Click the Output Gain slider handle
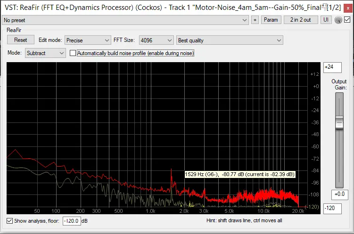Image resolution: width=354 pixels, height=234 pixels. (x=339, y=123)
